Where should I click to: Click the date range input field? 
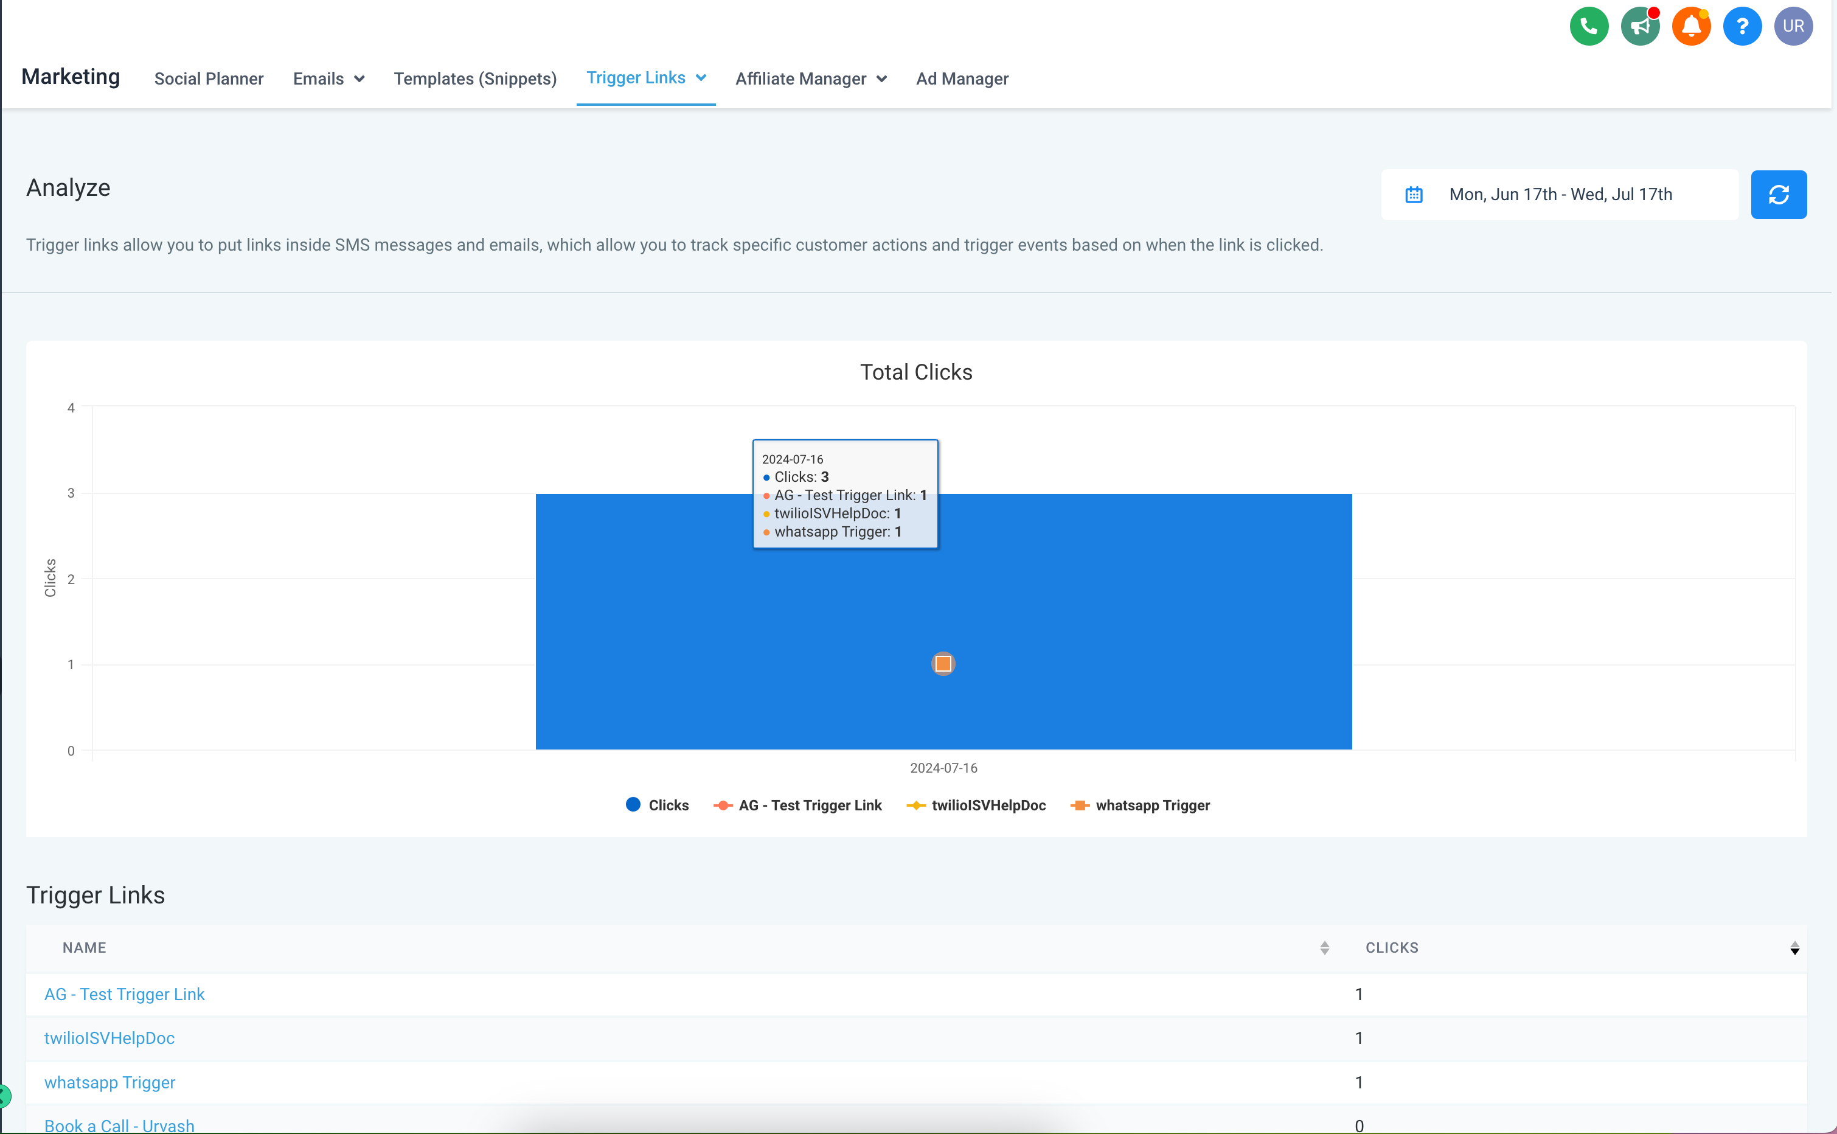pyautogui.click(x=1560, y=195)
